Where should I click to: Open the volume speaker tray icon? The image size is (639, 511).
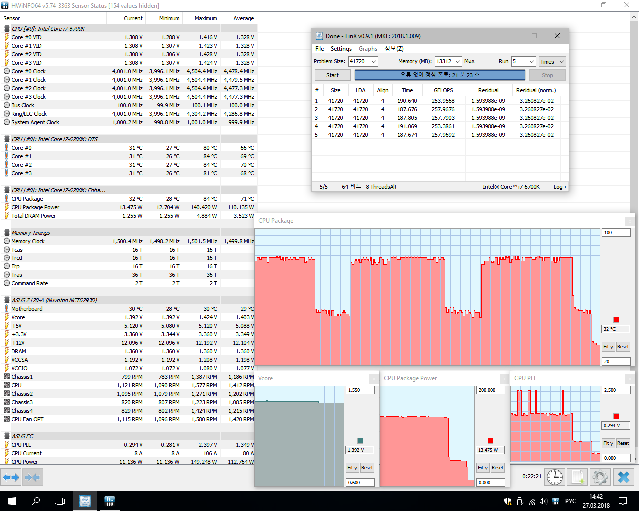543,501
